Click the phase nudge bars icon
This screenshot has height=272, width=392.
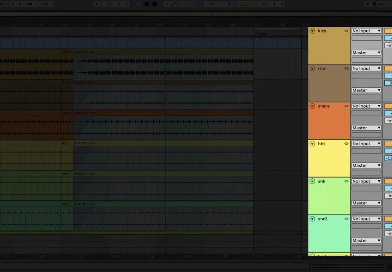click(x=6, y=4)
